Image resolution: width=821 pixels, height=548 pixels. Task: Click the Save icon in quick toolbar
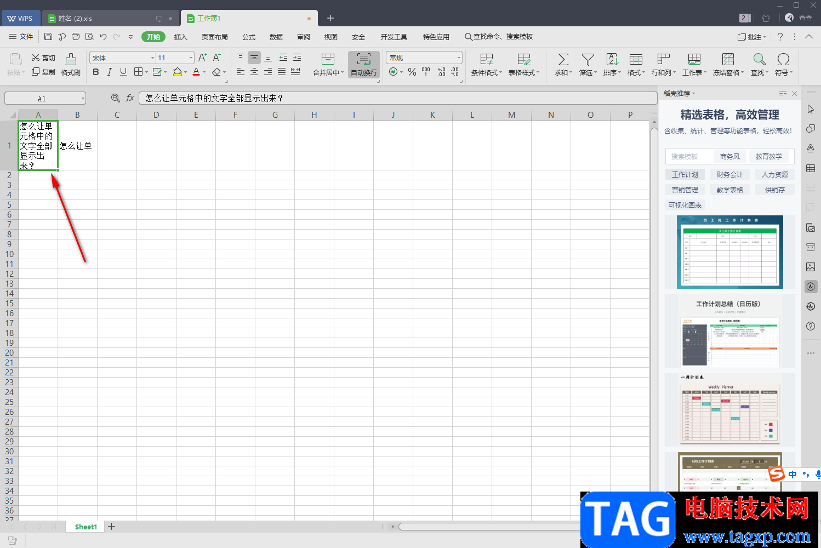tap(48, 37)
